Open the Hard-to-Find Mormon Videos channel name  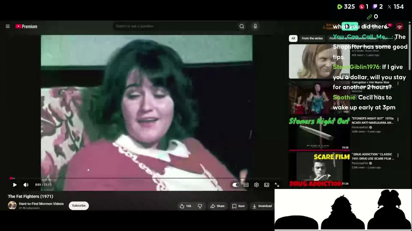tap(41, 204)
